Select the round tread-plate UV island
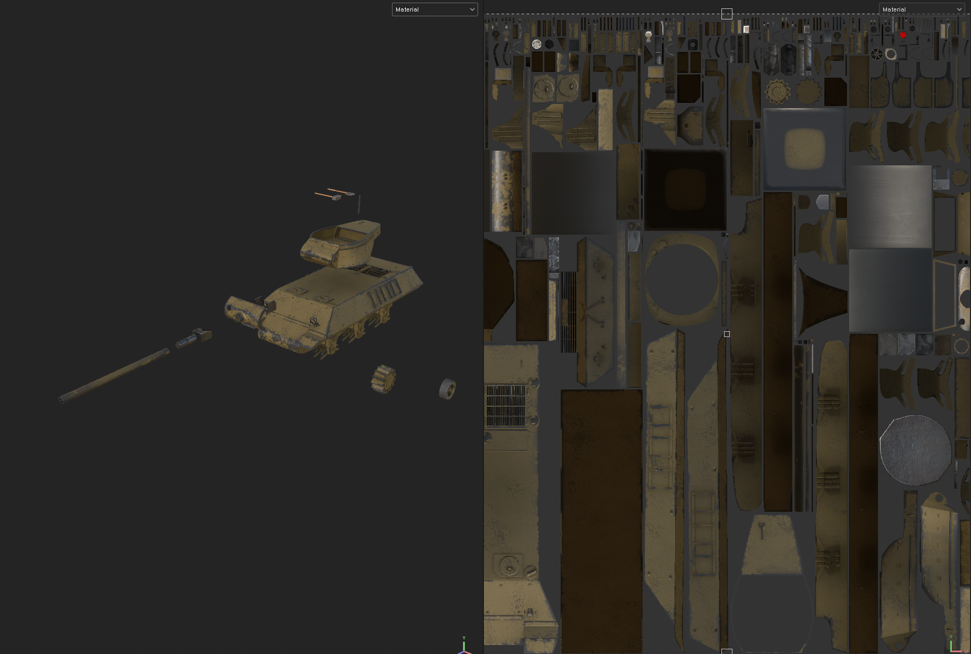The height and width of the screenshot is (654, 971). [915, 450]
